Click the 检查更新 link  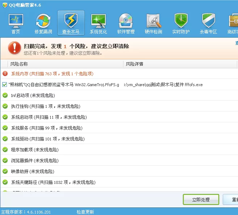(x=85, y=212)
